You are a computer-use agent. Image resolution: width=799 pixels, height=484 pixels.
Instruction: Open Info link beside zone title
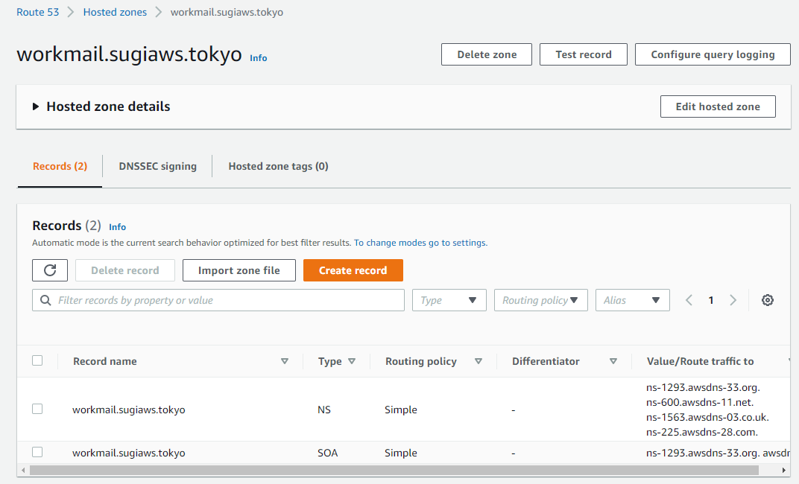click(259, 58)
